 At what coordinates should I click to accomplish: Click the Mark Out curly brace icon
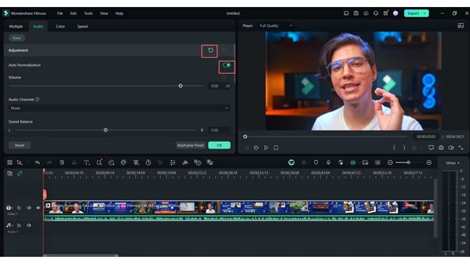coord(404,148)
